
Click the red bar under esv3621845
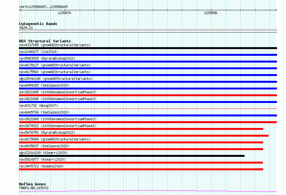point(148,95)
